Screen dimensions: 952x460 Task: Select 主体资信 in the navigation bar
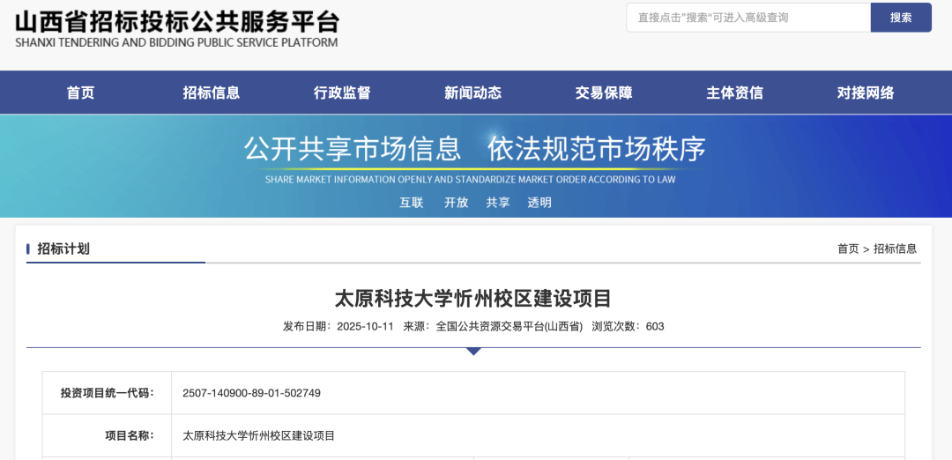734,93
